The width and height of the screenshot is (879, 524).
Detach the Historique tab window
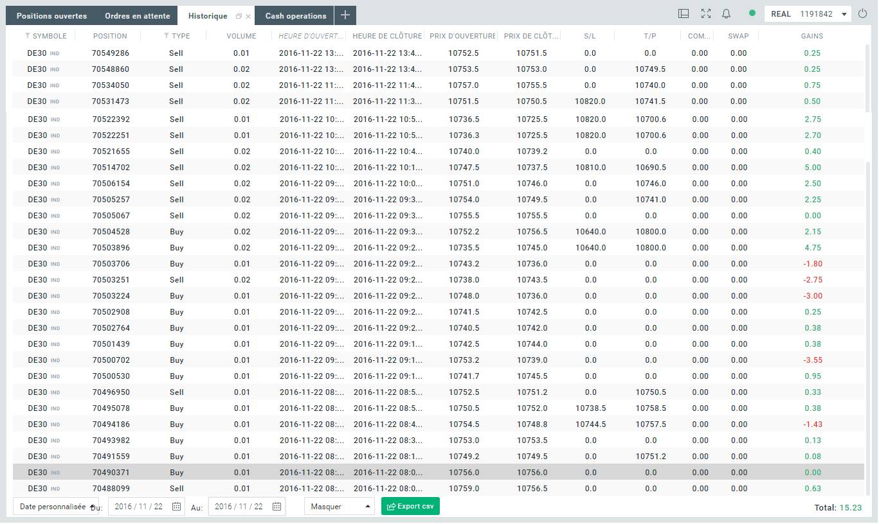click(239, 16)
